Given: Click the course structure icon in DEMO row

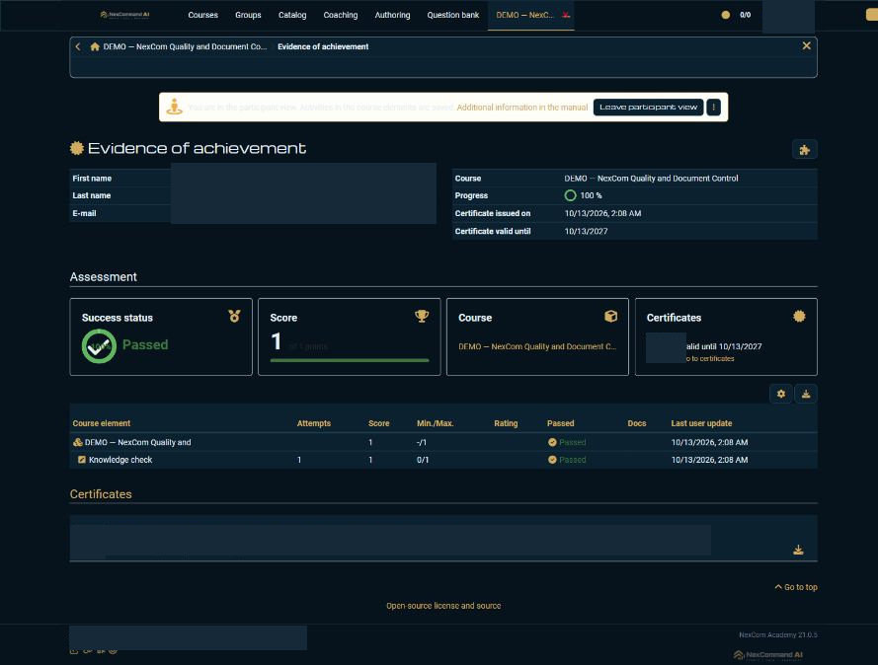Looking at the screenshot, I should coord(78,442).
